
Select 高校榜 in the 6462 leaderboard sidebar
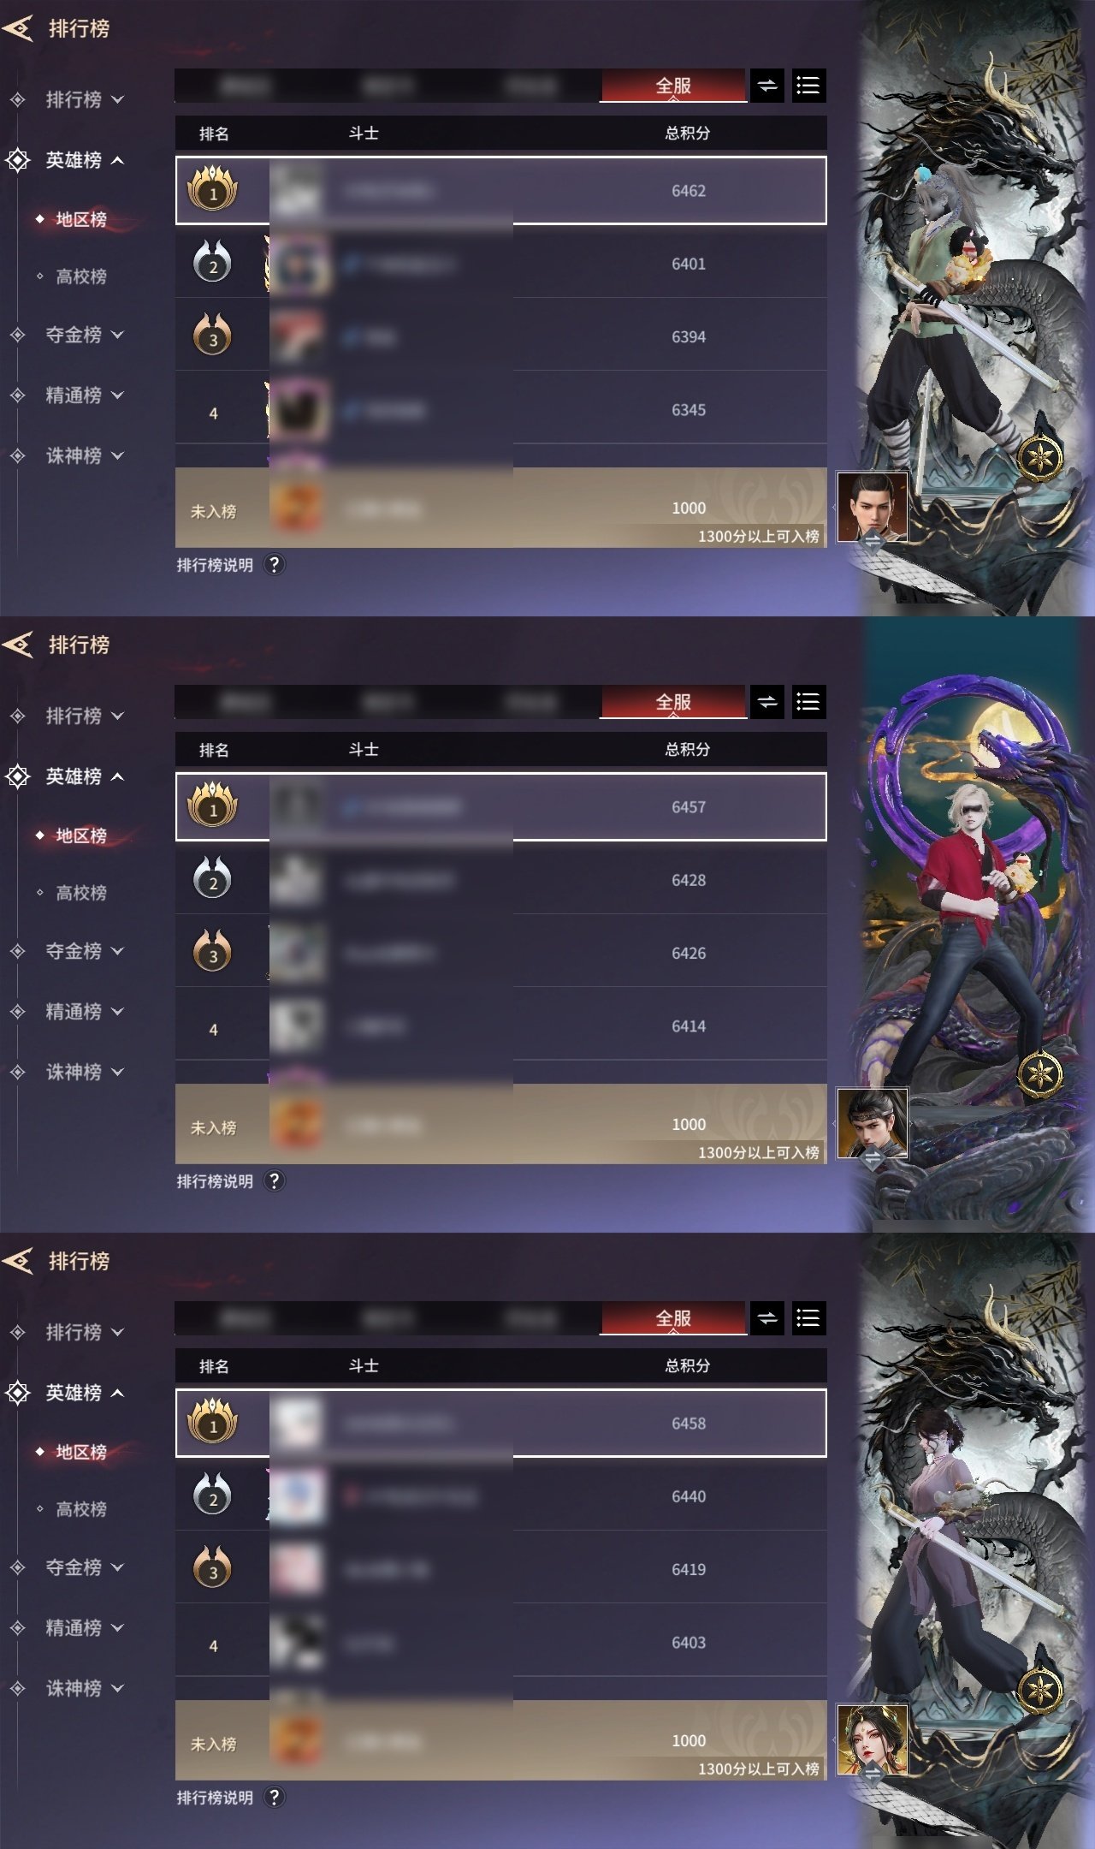tap(81, 276)
